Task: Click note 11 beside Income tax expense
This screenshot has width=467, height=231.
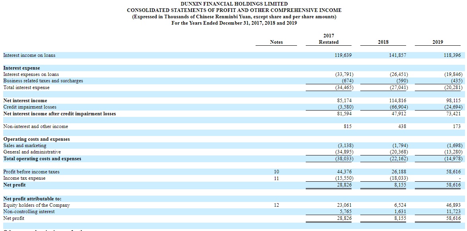Action: (x=276, y=179)
